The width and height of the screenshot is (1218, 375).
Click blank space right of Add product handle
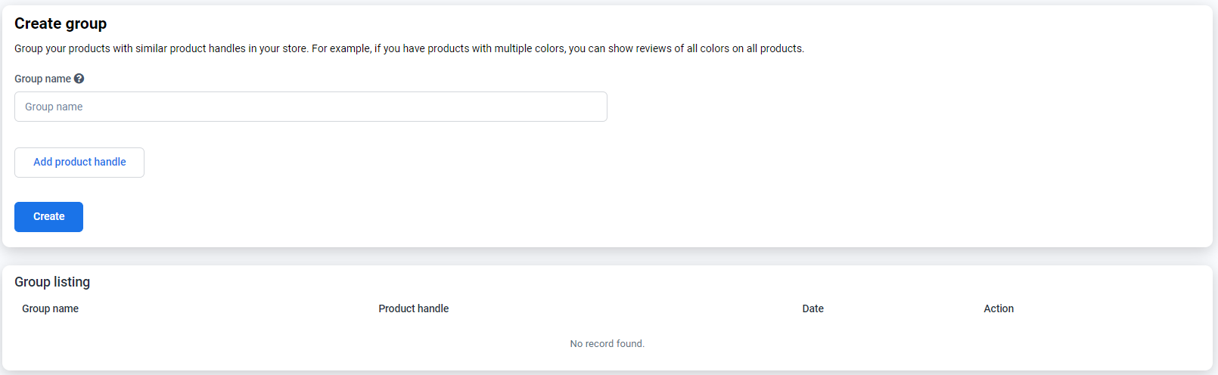(378, 163)
